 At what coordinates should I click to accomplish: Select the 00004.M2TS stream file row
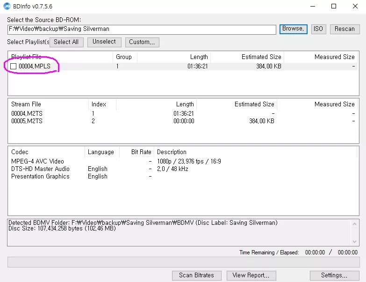[x=183, y=114]
